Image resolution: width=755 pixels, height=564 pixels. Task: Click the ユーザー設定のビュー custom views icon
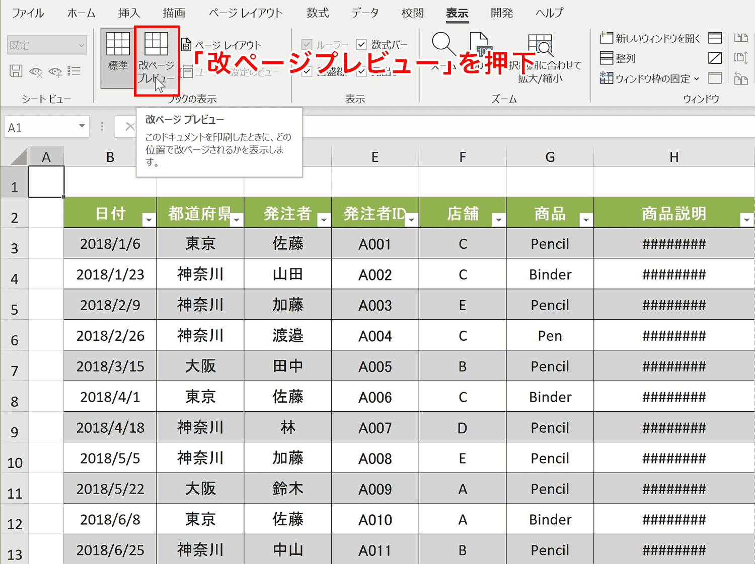click(x=187, y=72)
